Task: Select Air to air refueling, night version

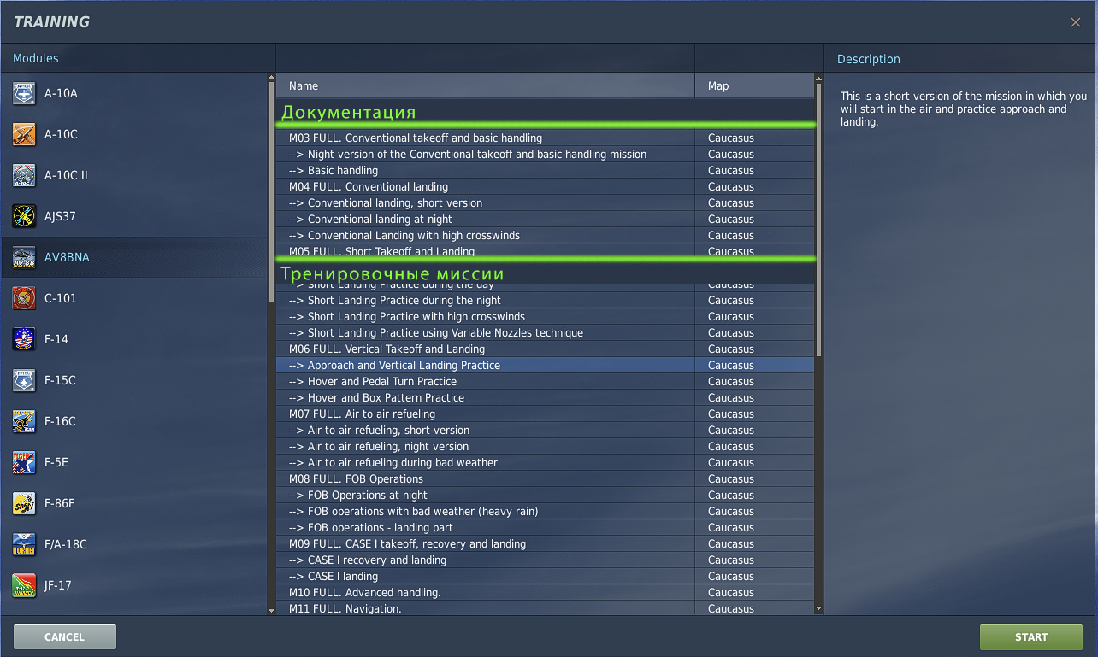Action: (546, 446)
